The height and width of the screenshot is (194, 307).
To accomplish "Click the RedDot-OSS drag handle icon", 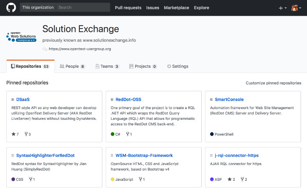I will point(112,100).
